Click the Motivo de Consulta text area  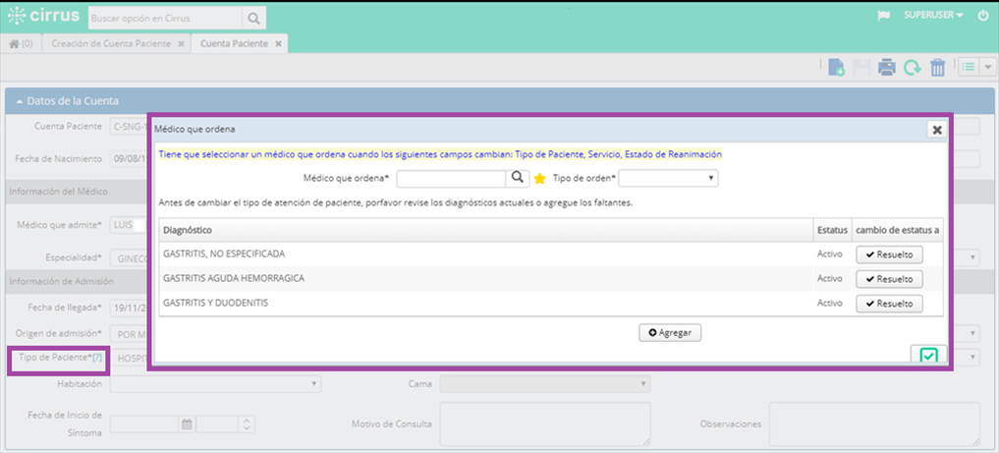pos(545,424)
